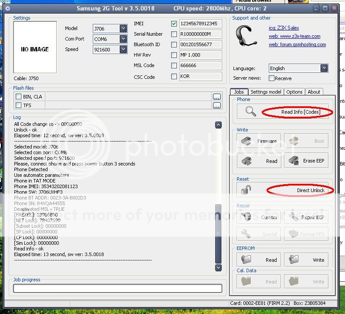Screen dimensions: 345x314
Task: Enable Receive server news checkbox
Action: (271, 78)
